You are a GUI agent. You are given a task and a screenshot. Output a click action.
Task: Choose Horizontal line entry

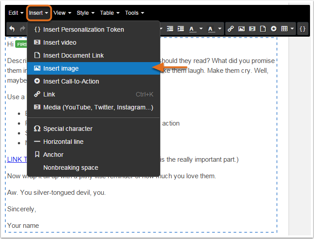pos(93,142)
